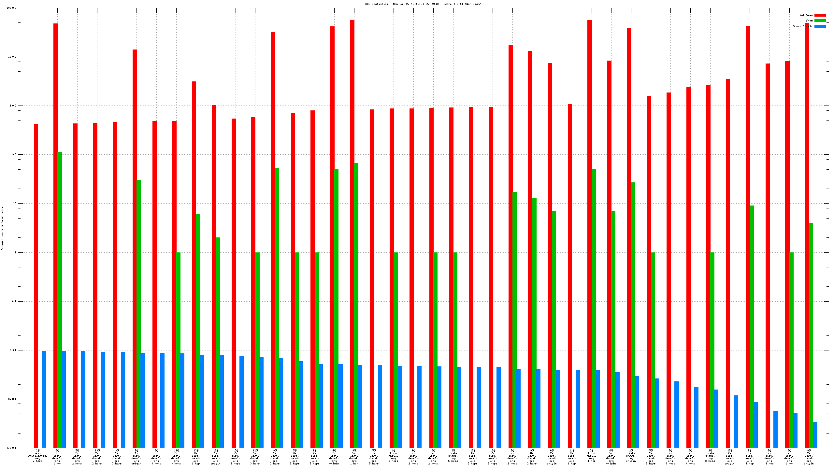Click the tallest green Spam bar
Screen dimensions: 834x469
coord(60,293)
